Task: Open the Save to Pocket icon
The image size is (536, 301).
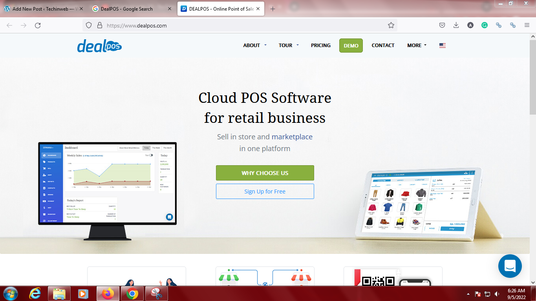Action: pyautogui.click(x=442, y=25)
